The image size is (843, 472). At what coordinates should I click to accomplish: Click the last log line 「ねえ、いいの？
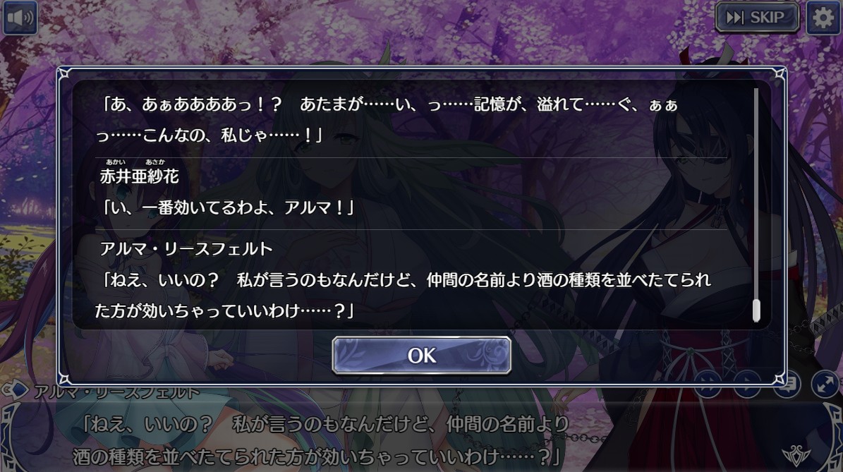(404, 295)
